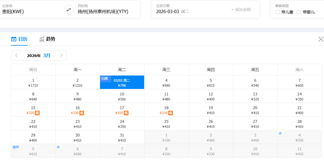Select greyed April 1 priced ¥330
Viewport: 324px width, 160px height.
(166, 137)
